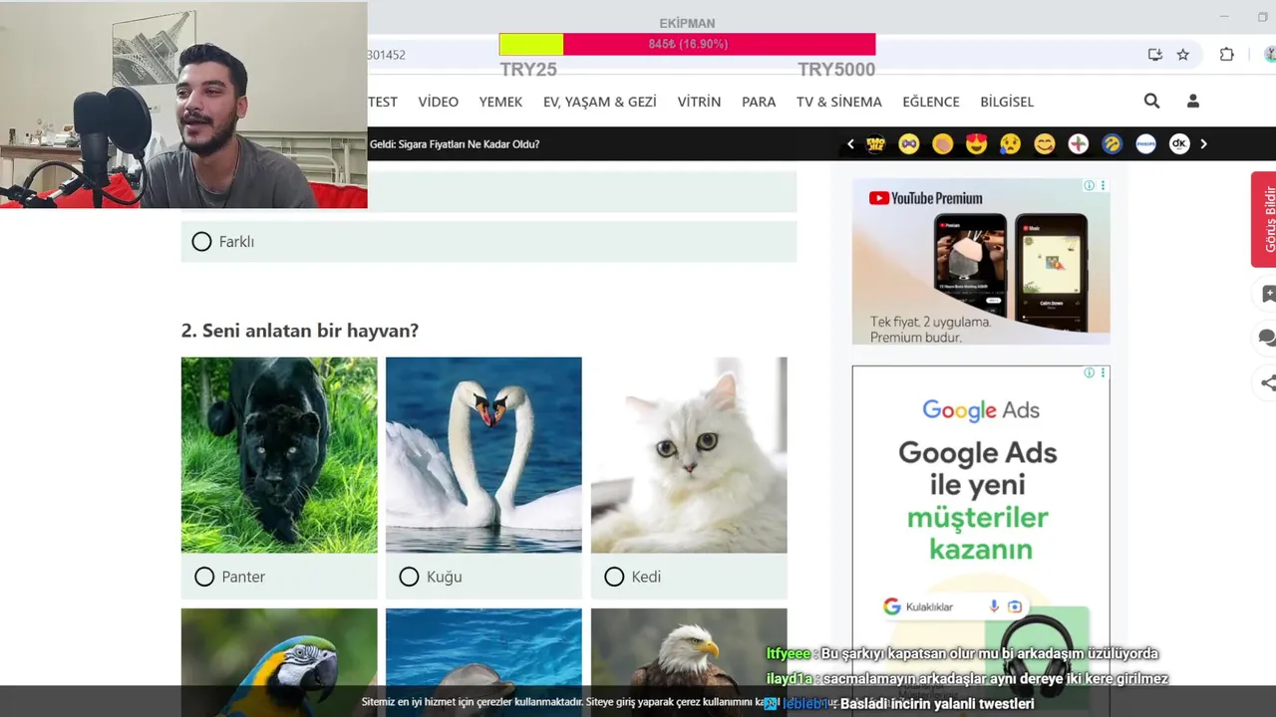Select the Farklı radio option

[x=201, y=242]
